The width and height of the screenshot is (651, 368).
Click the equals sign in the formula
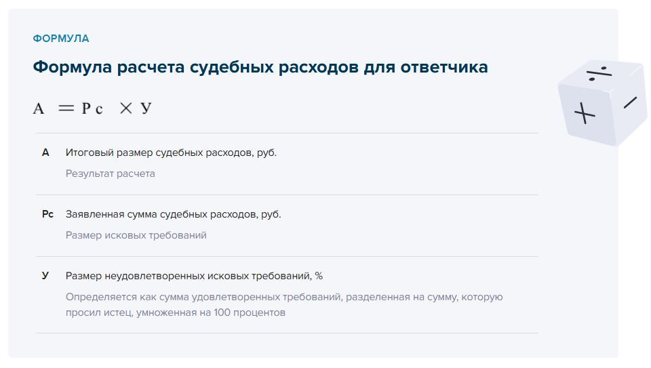(x=66, y=108)
